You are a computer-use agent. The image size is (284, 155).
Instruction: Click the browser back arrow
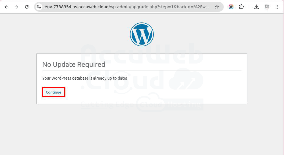pos(6,7)
